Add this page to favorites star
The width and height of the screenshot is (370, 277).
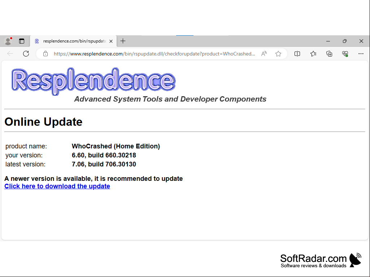(x=278, y=54)
